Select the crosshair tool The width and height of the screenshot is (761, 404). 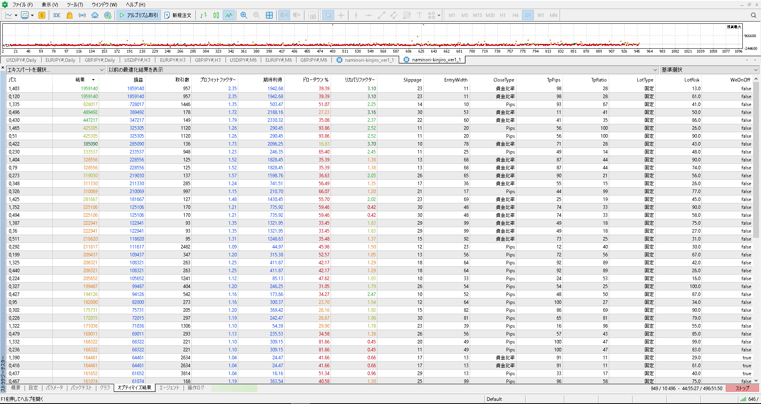(x=340, y=15)
